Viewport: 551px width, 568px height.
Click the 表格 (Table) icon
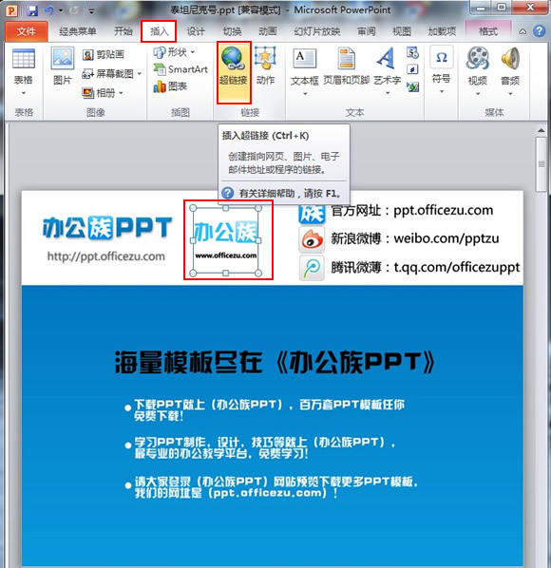24,59
